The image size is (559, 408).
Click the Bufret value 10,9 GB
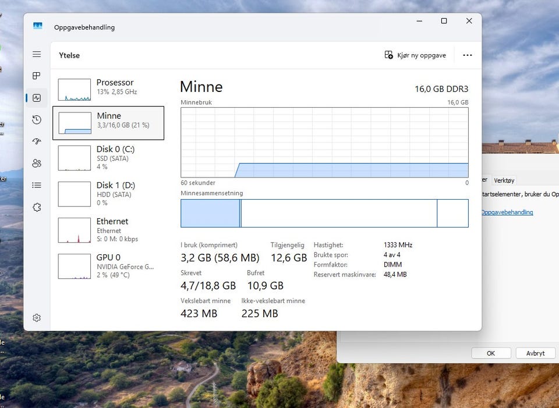click(x=266, y=285)
